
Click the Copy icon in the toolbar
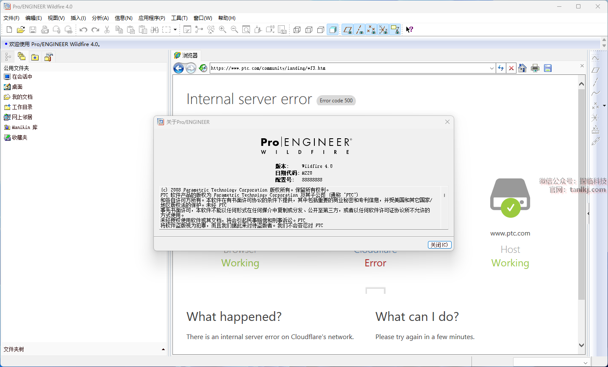click(119, 30)
